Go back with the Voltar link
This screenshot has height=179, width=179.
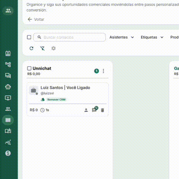(x=36, y=19)
